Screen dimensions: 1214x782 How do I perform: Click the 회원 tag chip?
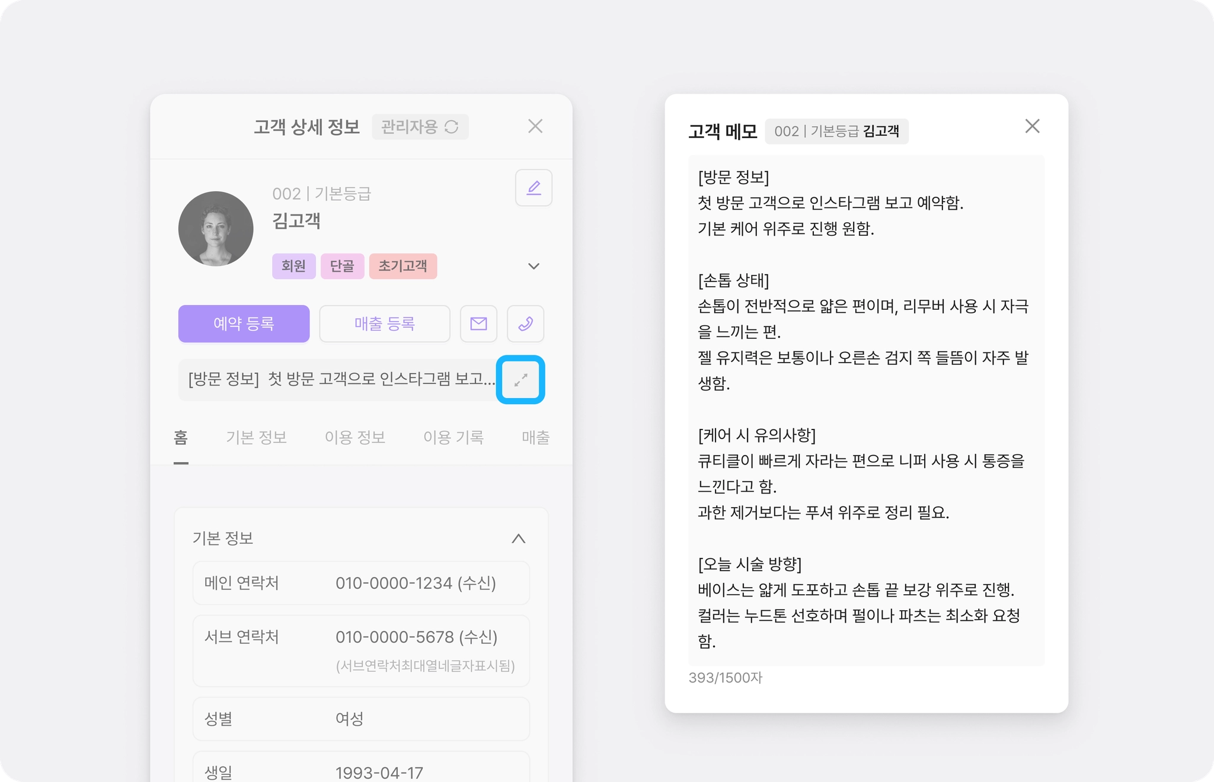click(x=293, y=266)
